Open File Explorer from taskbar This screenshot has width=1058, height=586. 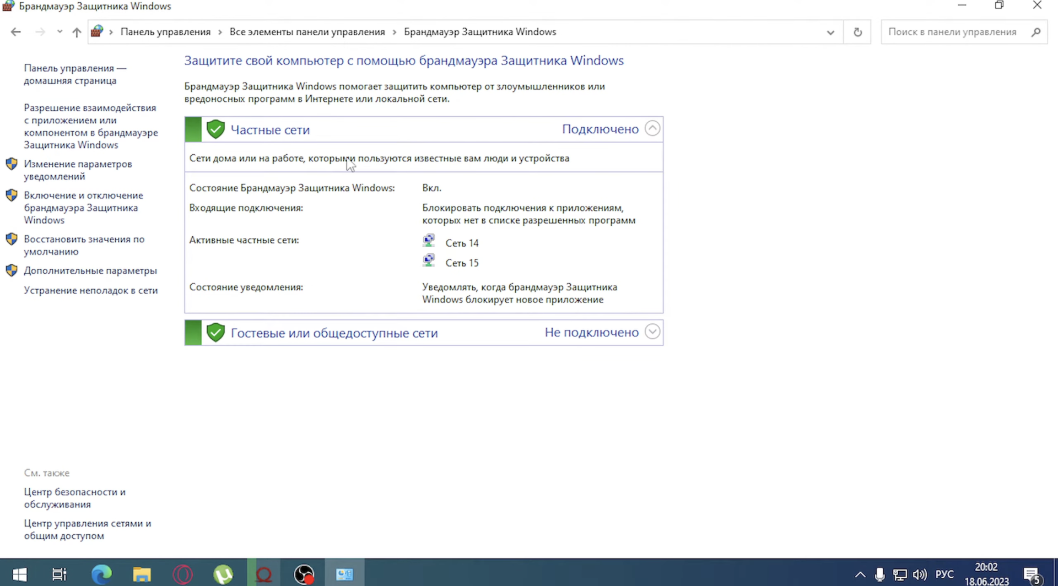click(x=142, y=574)
